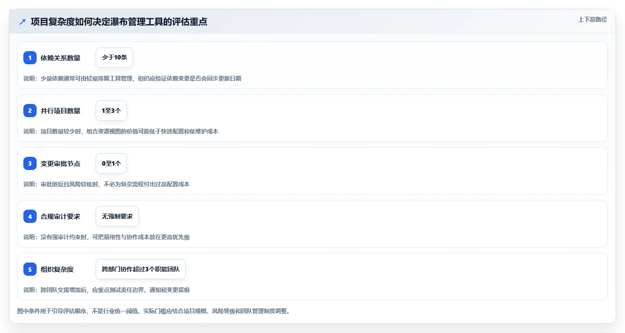The height and width of the screenshot is (333, 625).
Task: Click the step 5 number badge
Action: [30, 269]
